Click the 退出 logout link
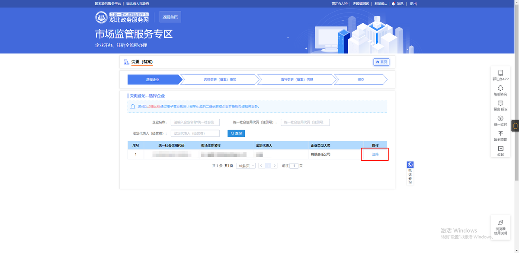Viewport: 519px width, 253px height. (413, 4)
